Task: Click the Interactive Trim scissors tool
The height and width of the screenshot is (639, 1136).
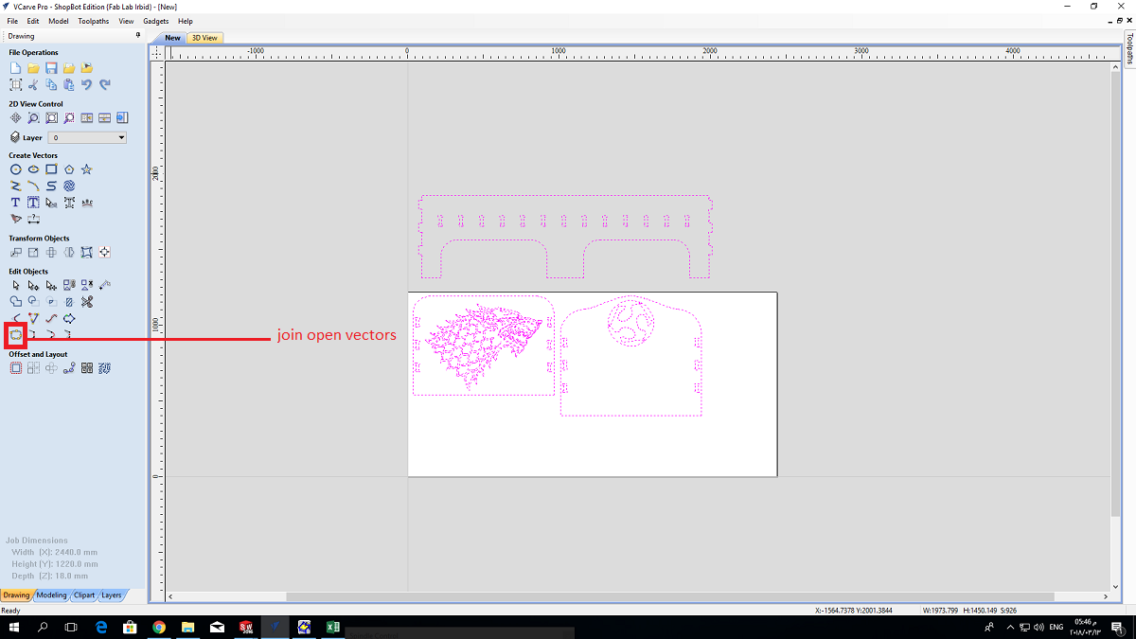Action: click(87, 302)
